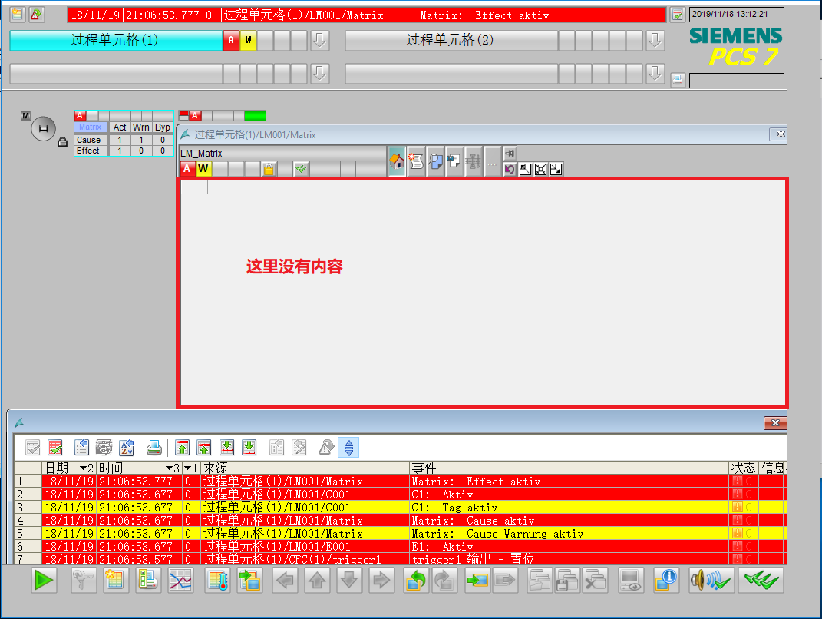Click the faceplate home view icon
822x619 pixels.
(397, 161)
